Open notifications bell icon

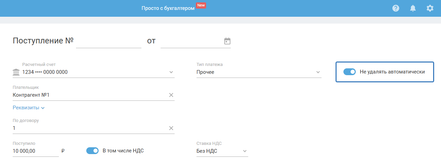click(413, 8)
